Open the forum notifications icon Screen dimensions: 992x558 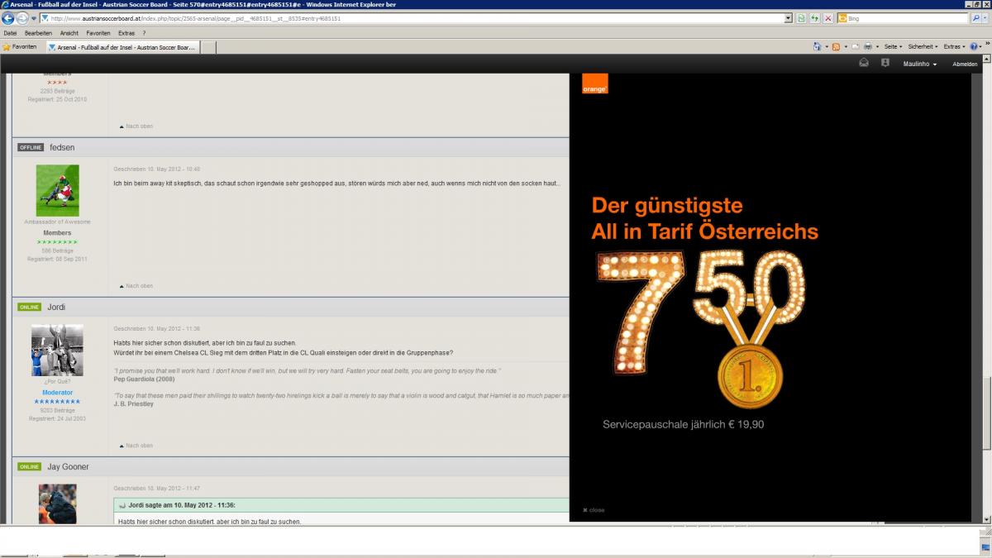pyautogui.click(x=885, y=63)
